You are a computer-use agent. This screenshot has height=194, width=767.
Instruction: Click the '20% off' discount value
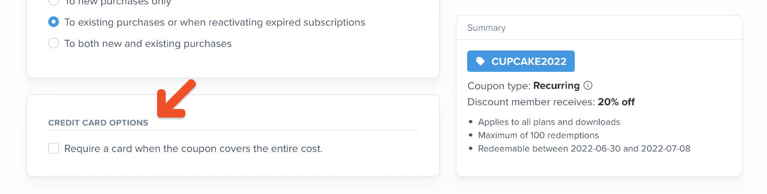[616, 102]
